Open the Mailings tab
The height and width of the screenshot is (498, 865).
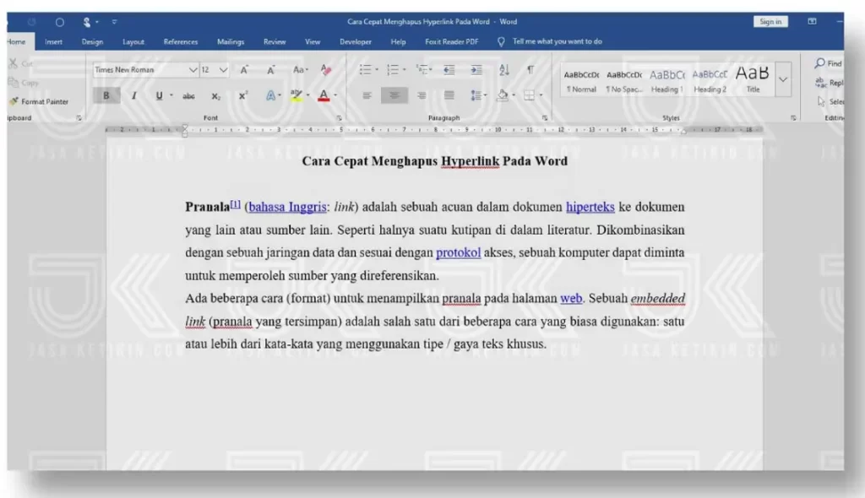[231, 42]
